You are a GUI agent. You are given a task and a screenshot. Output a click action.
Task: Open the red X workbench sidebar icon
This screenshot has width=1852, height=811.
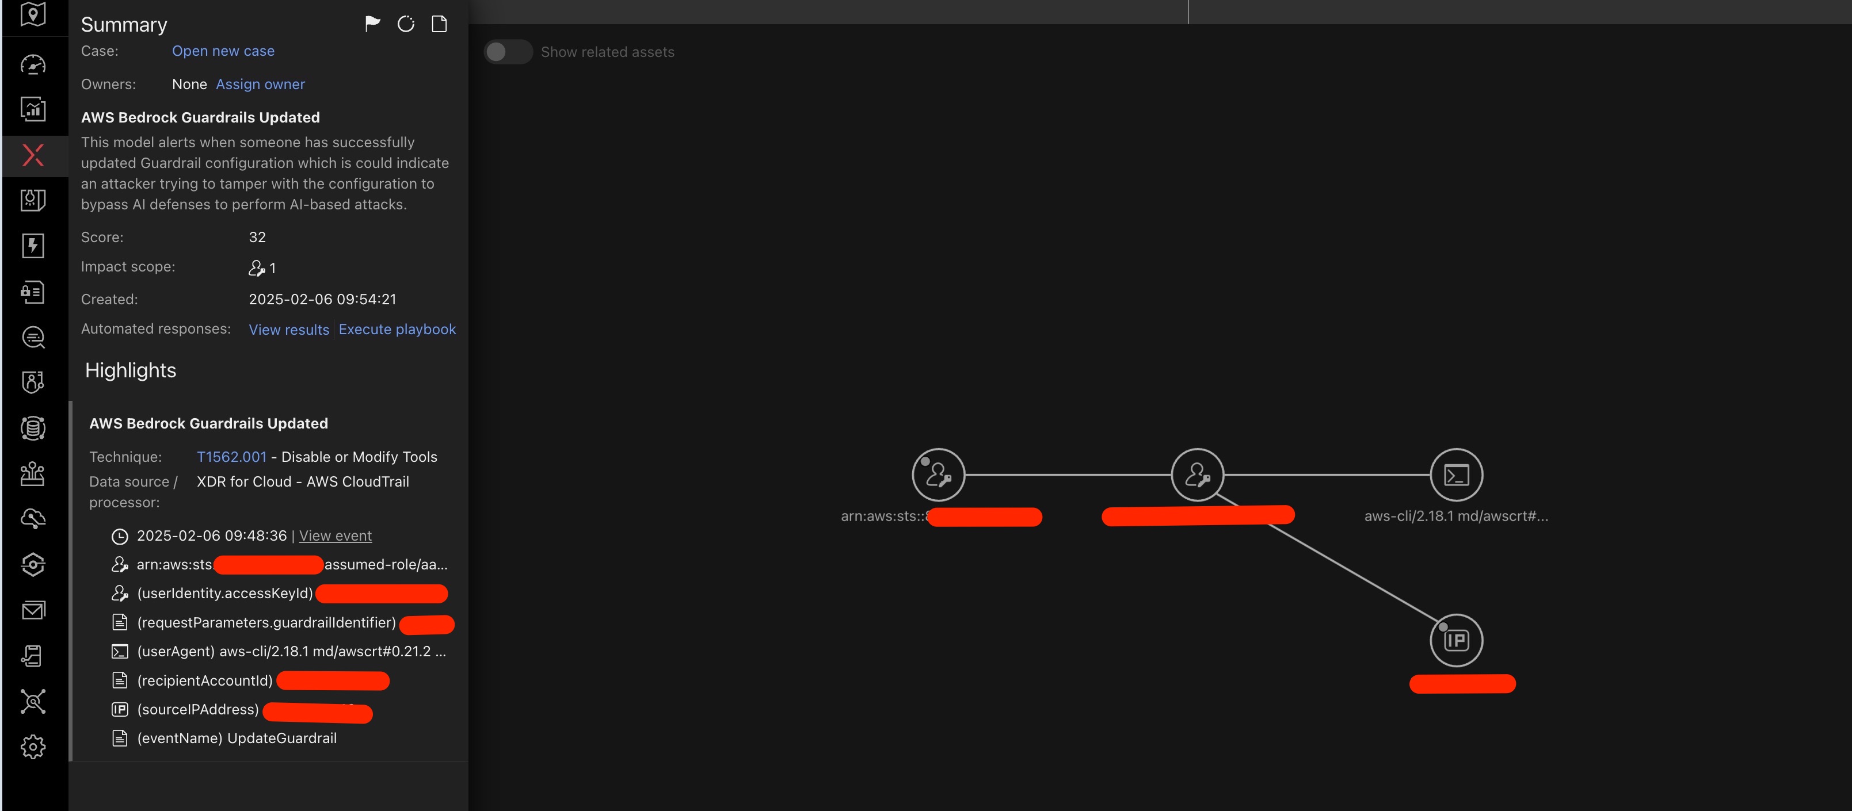coord(33,155)
